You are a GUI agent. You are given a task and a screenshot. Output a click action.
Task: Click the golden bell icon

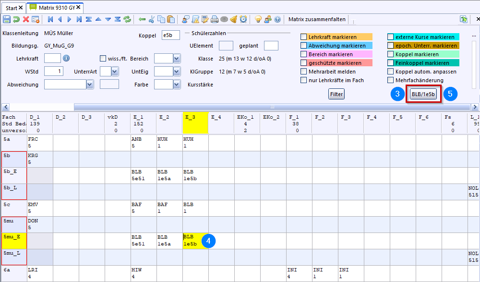coord(234,19)
